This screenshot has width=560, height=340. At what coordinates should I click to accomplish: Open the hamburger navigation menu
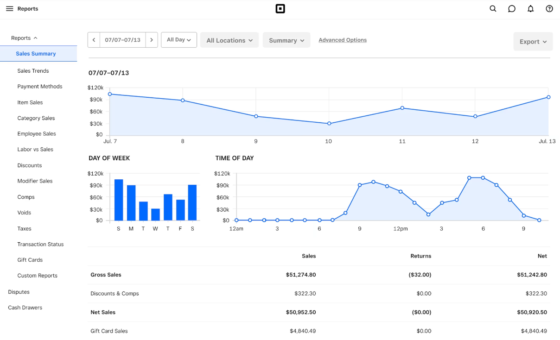pos(9,9)
